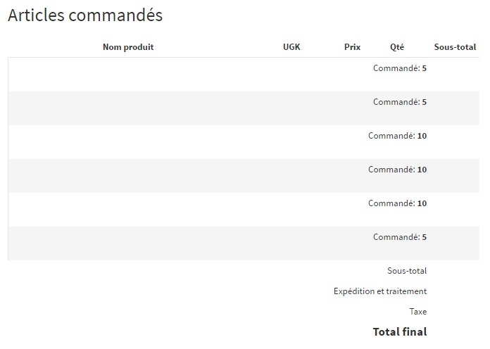Viewport: 490px width, 349px height.
Task: Click the Commandé label in the first row
Action: [396, 68]
